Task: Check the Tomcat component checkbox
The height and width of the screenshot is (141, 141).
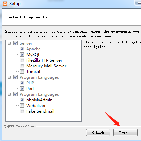Action: (22, 71)
